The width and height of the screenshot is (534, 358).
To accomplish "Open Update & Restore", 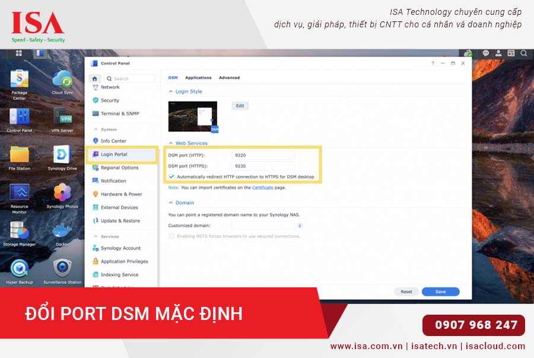I will pos(122,221).
